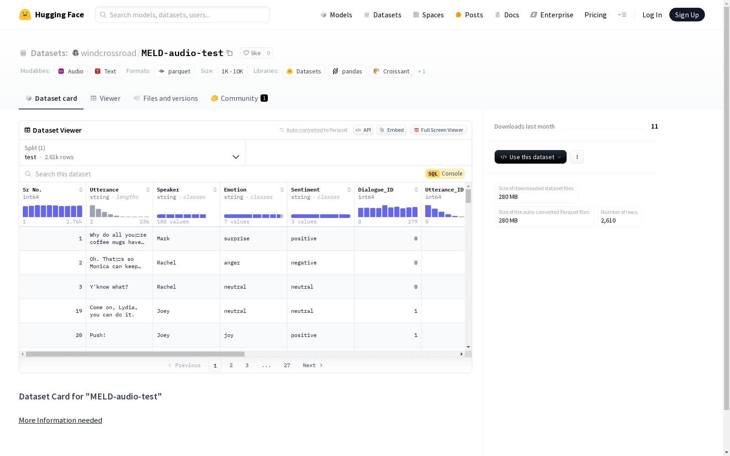Open the SQL Console
Image resolution: width=730 pixels, height=456 pixels.
coord(445,174)
